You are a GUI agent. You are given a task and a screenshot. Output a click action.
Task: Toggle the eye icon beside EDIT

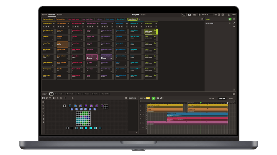(x=145, y=98)
